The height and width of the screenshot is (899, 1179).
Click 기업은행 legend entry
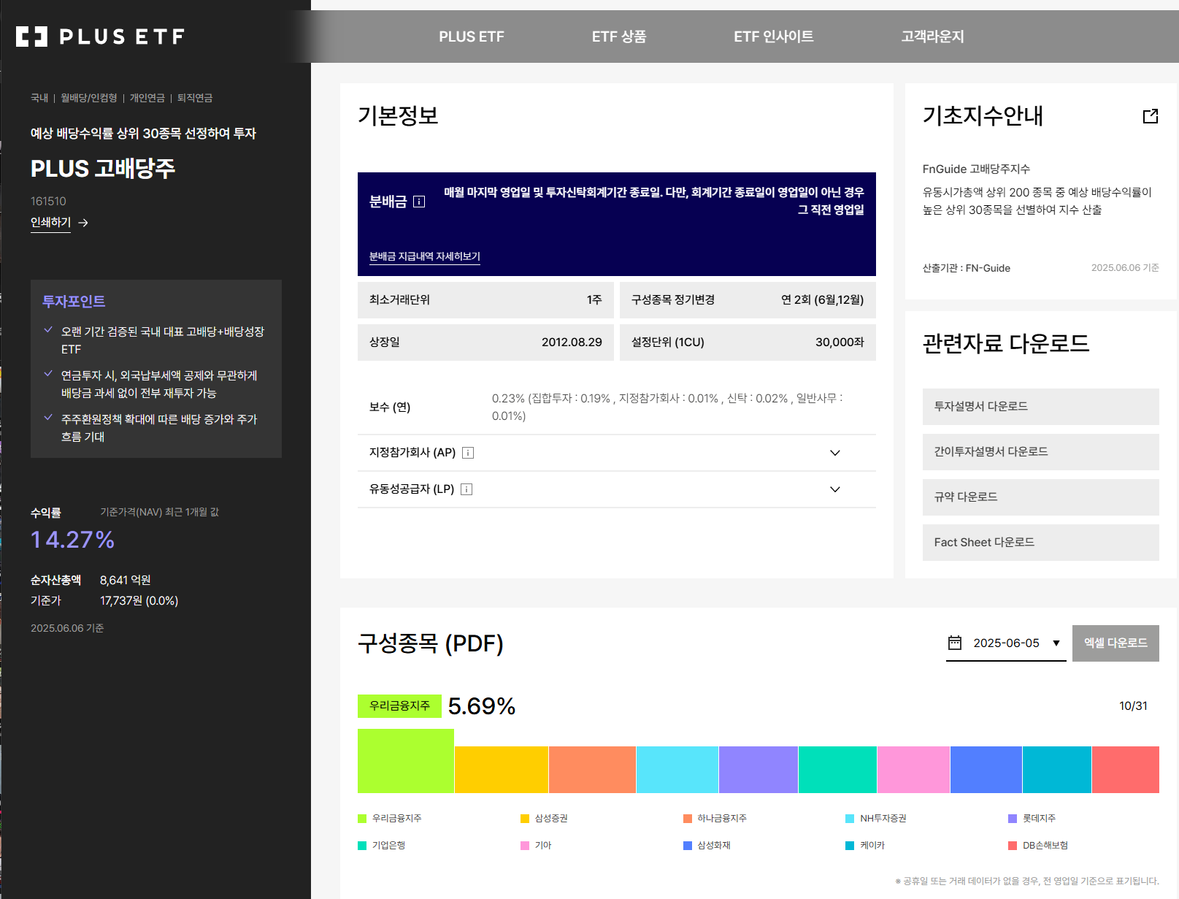point(381,846)
